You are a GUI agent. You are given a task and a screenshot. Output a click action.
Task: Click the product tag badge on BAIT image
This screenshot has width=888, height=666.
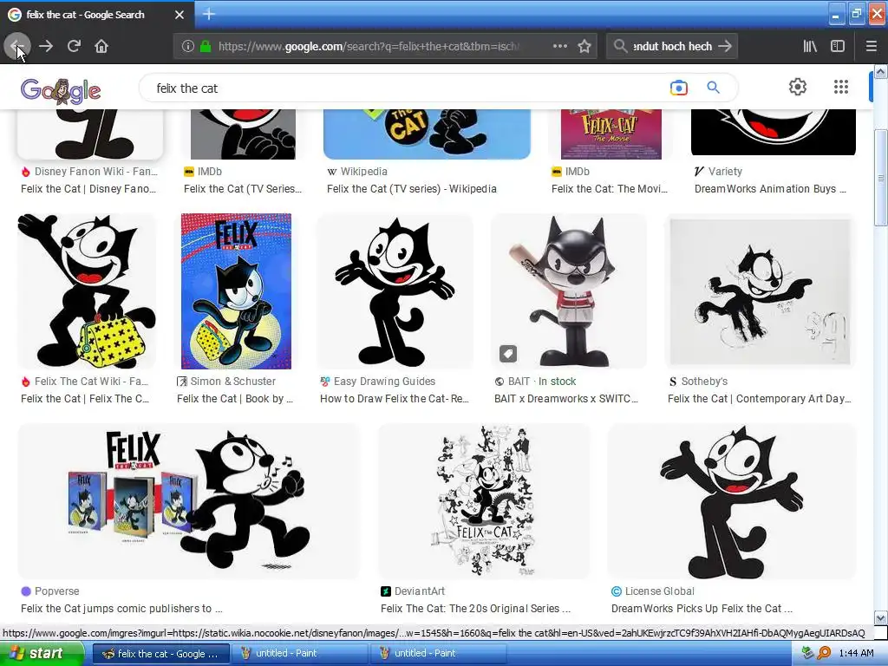click(508, 354)
